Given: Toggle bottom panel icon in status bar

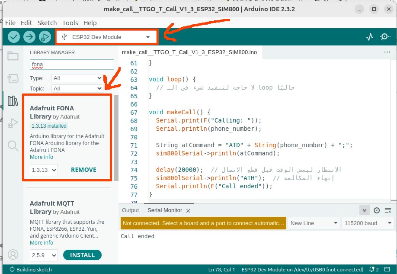Looking at the screenshot, I should pyautogui.click(x=387, y=269).
